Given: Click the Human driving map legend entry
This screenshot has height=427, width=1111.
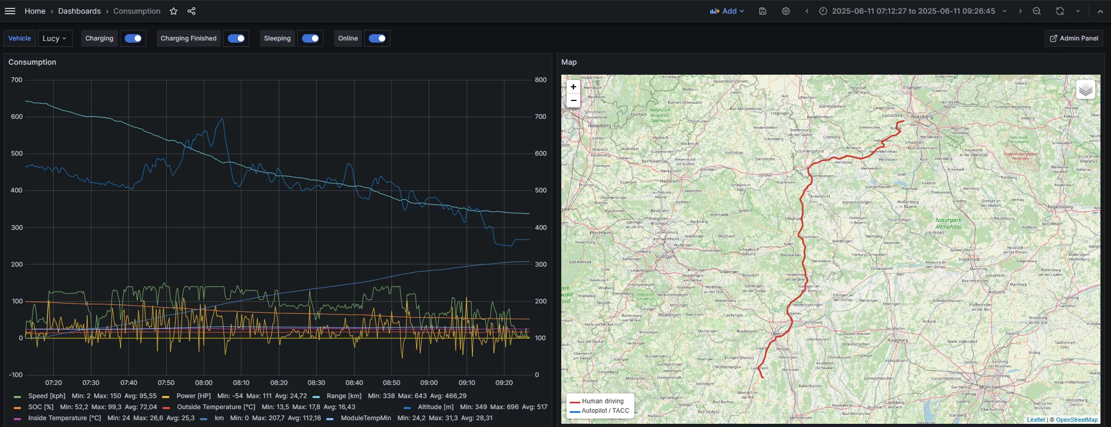Looking at the screenshot, I should pyautogui.click(x=602, y=401).
